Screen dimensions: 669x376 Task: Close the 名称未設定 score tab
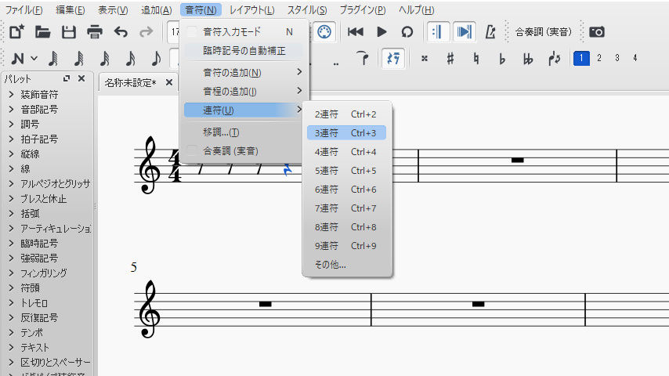tap(169, 82)
